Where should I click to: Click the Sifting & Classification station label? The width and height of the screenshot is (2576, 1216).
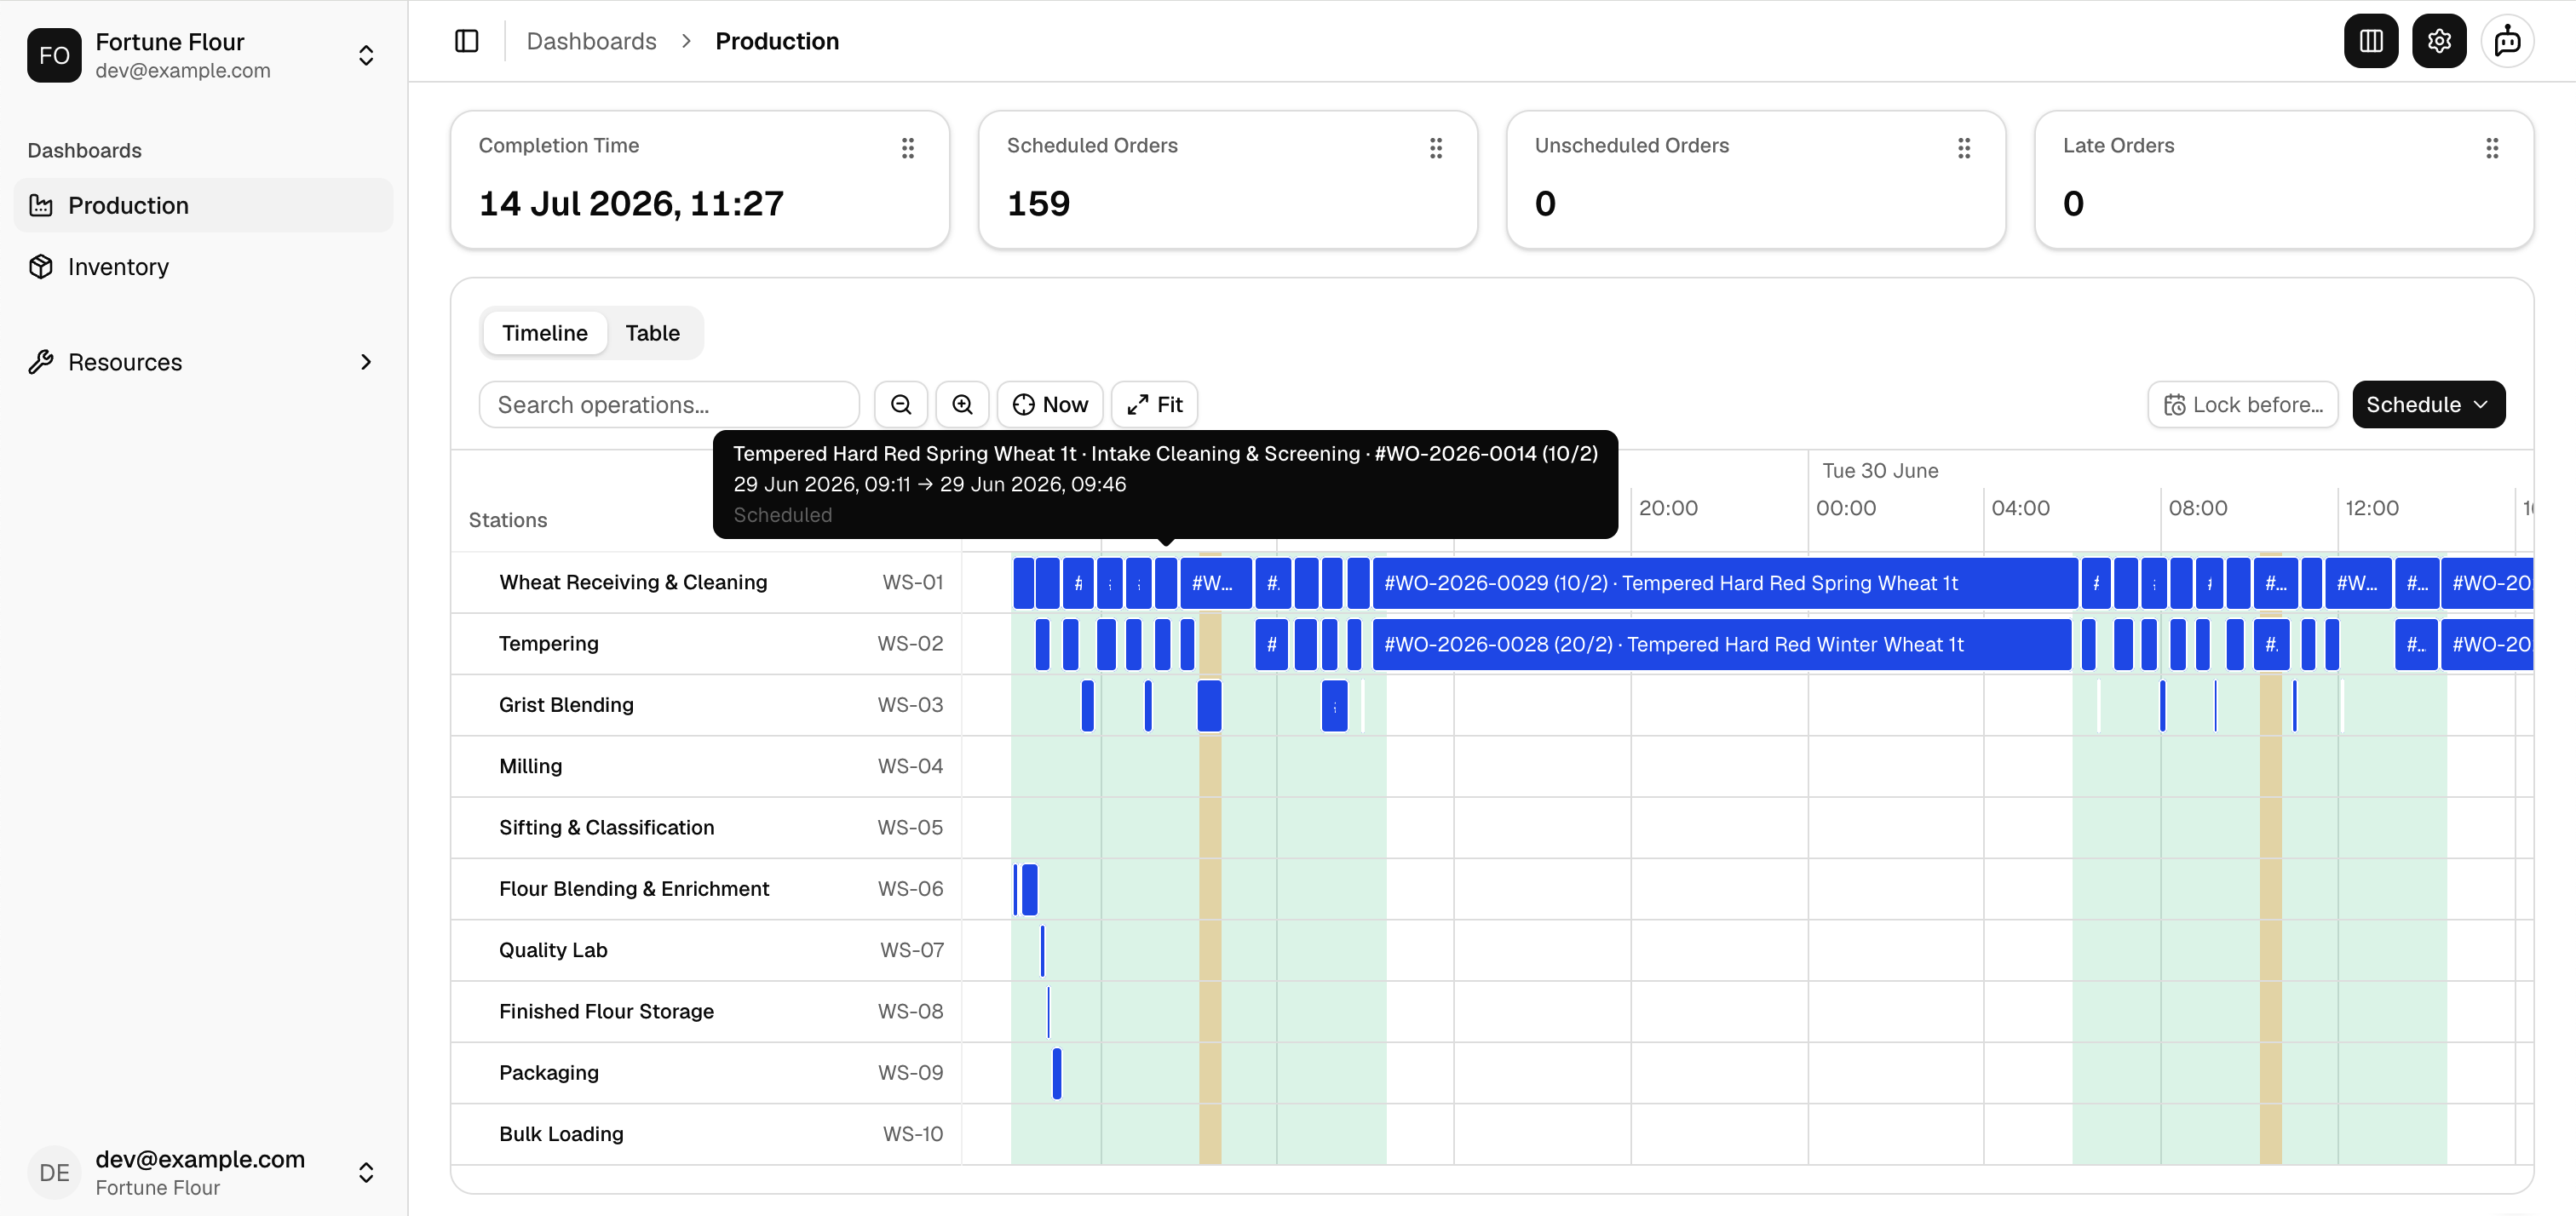click(606, 828)
